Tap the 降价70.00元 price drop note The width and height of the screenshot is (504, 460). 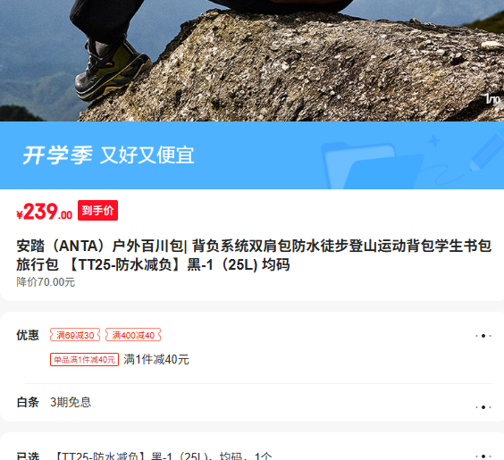point(46,282)
